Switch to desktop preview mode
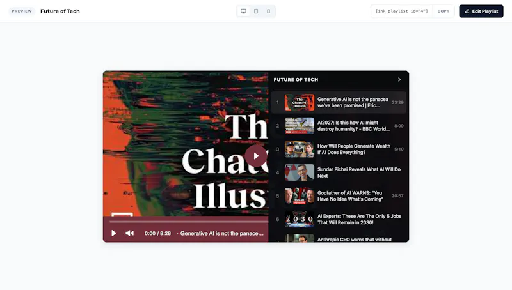 pos(243,11)
